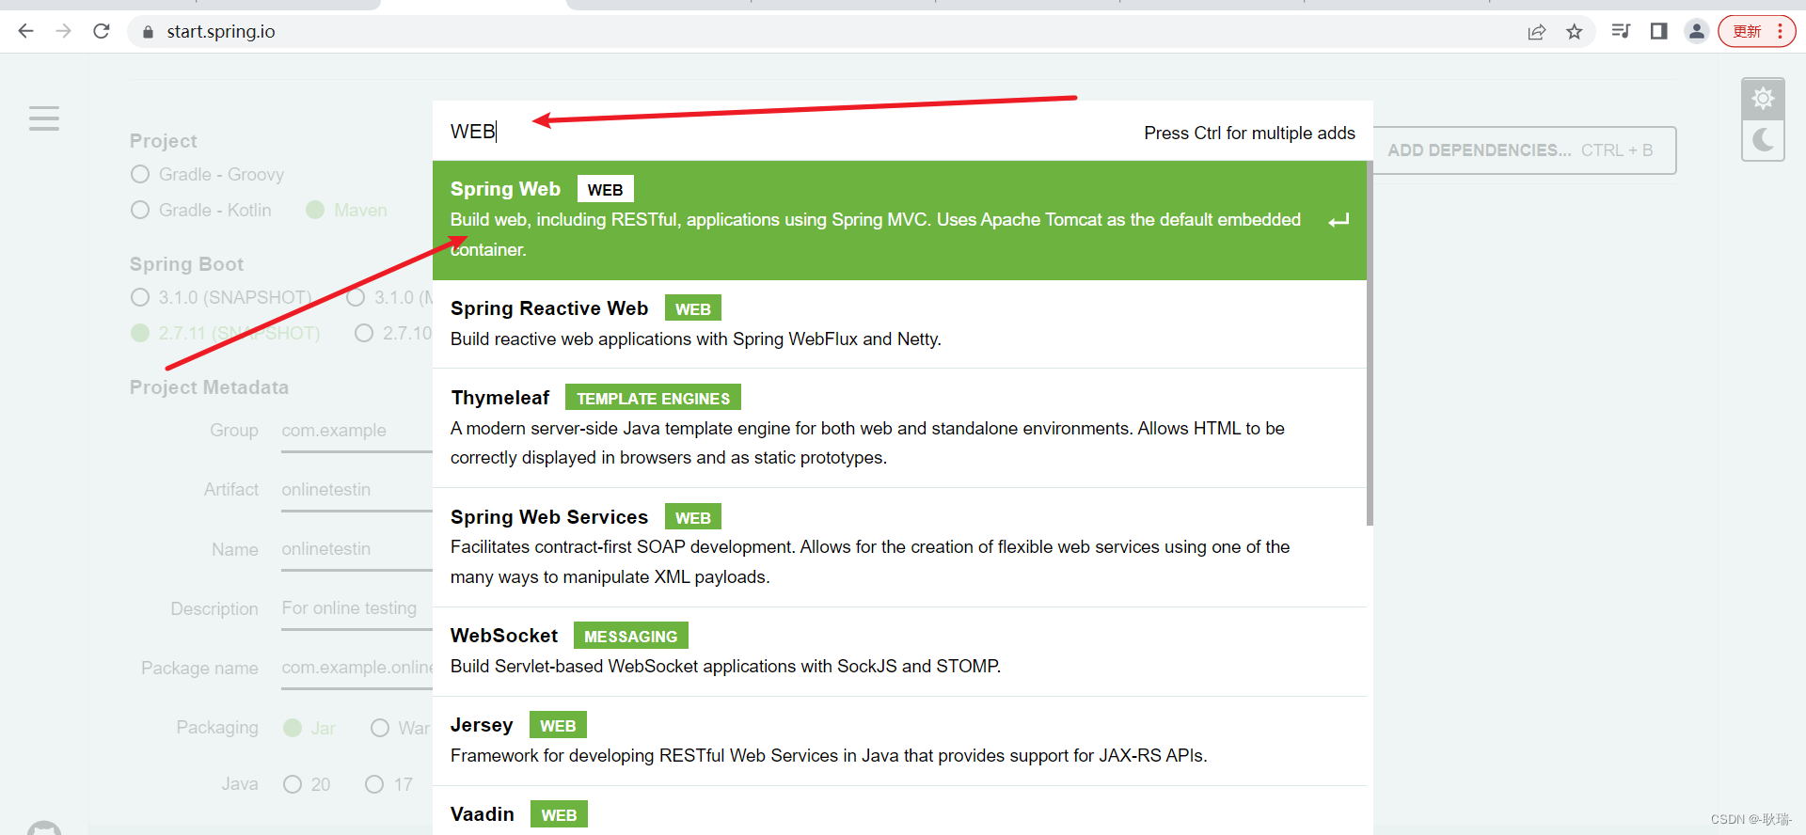Screen dimensions: 1806x835
Task: Go back with the browser back arrow
Action: (25, 31)
